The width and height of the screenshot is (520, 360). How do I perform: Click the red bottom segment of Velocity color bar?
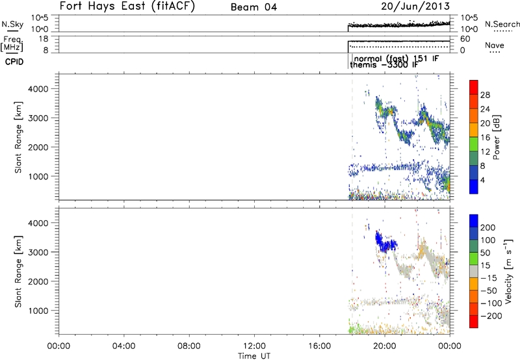474,322
